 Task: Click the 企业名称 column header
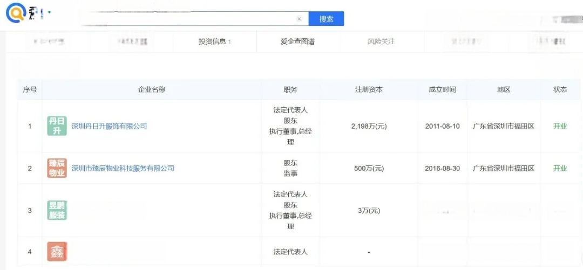152,89
